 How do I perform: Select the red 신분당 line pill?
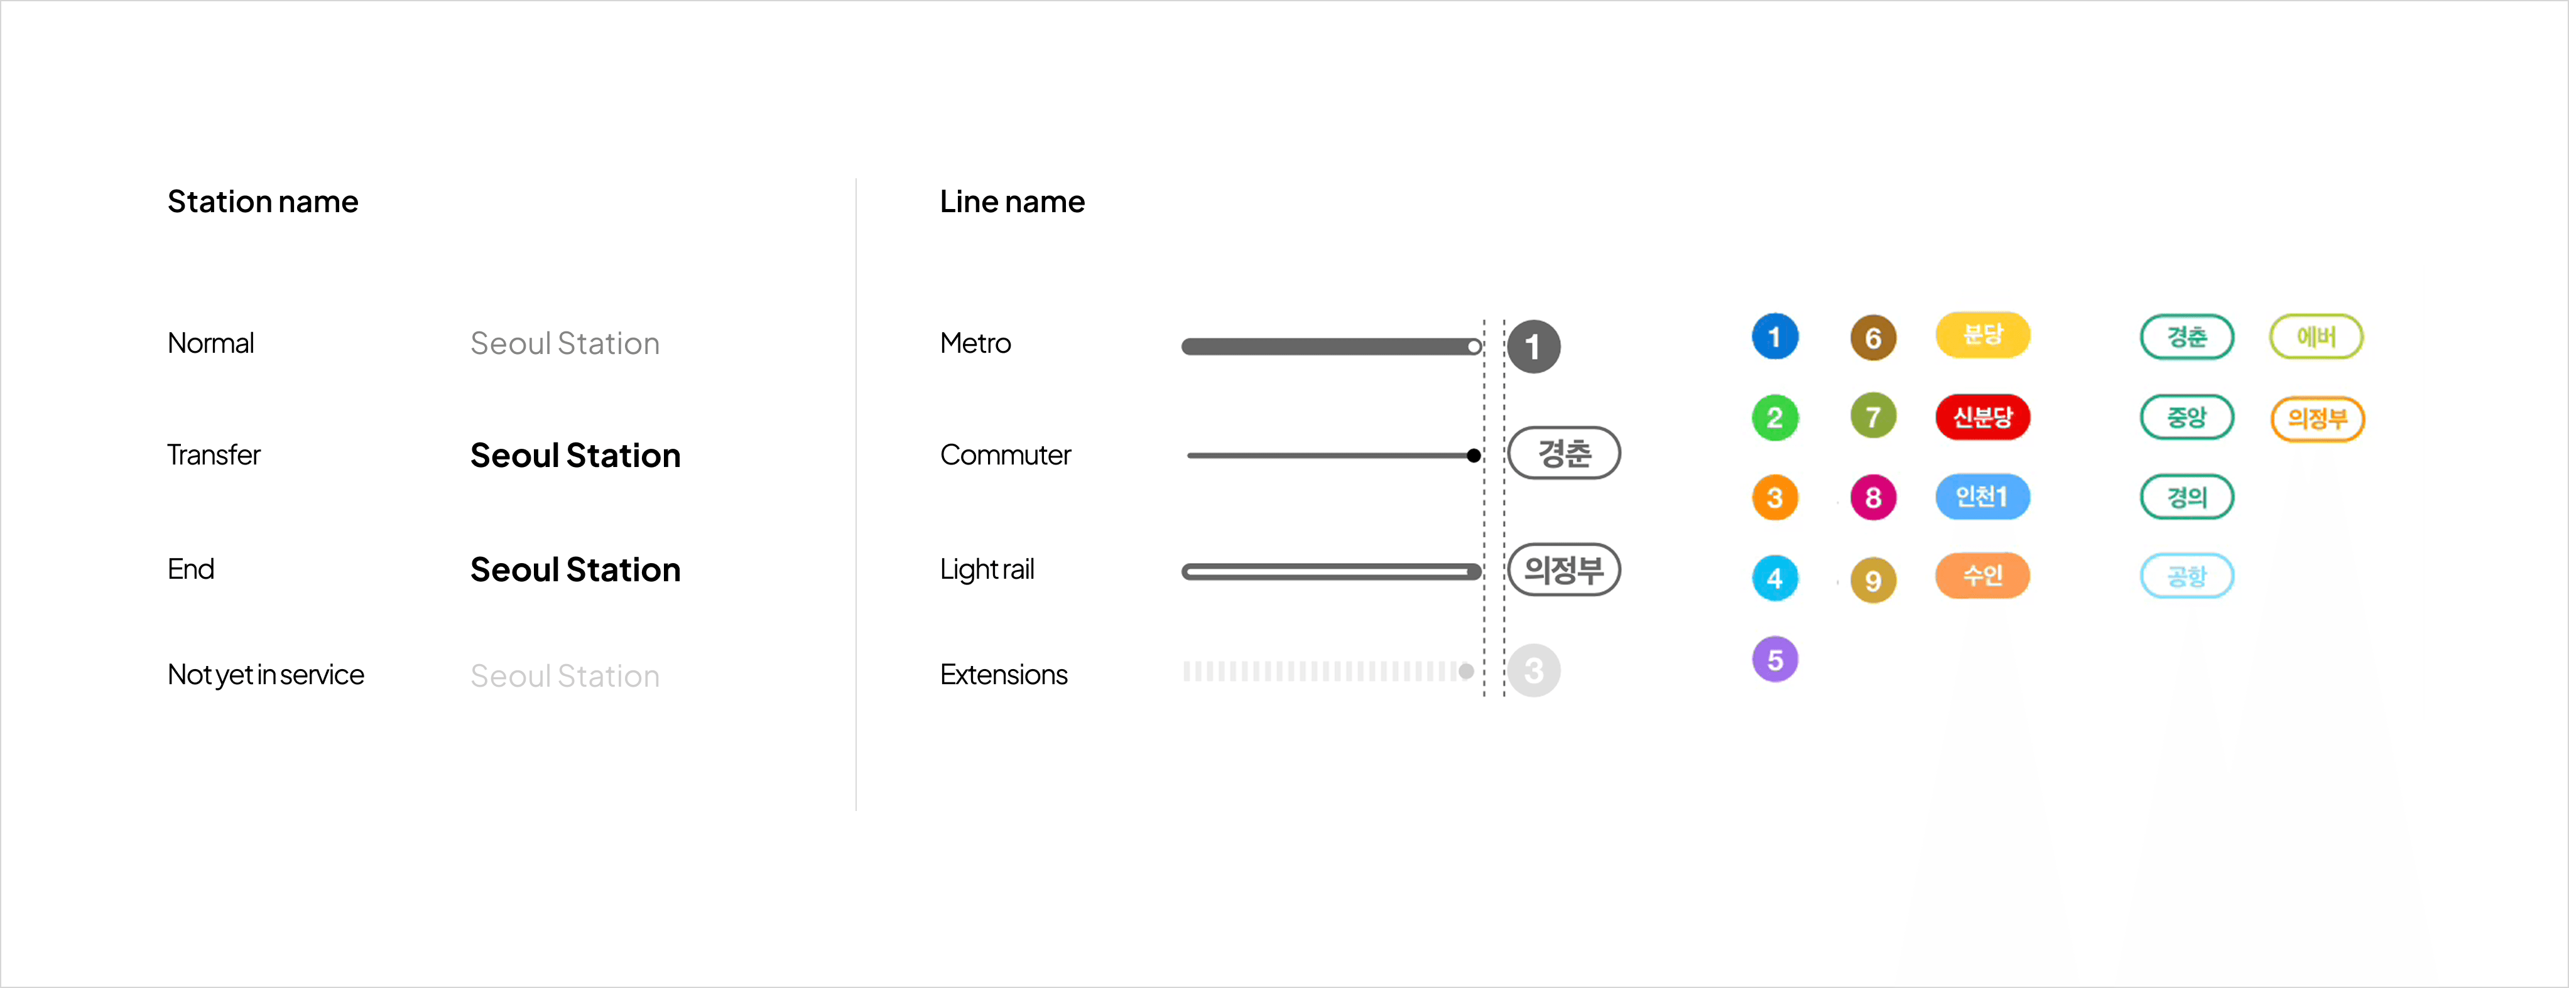pos(1982,417)
